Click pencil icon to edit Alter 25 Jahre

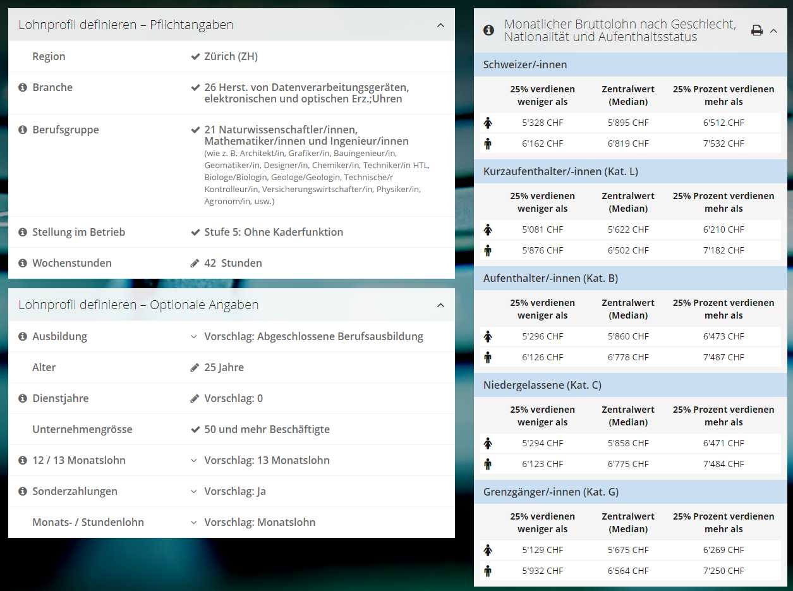[x=195, y=367]
